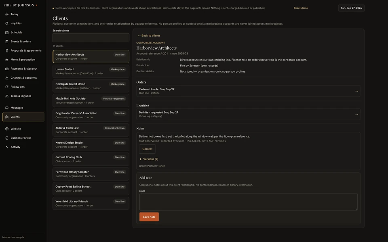The image size is (388, 242).
Task: Click arrow on the Definite inquiry row
Action: point(356,114)
